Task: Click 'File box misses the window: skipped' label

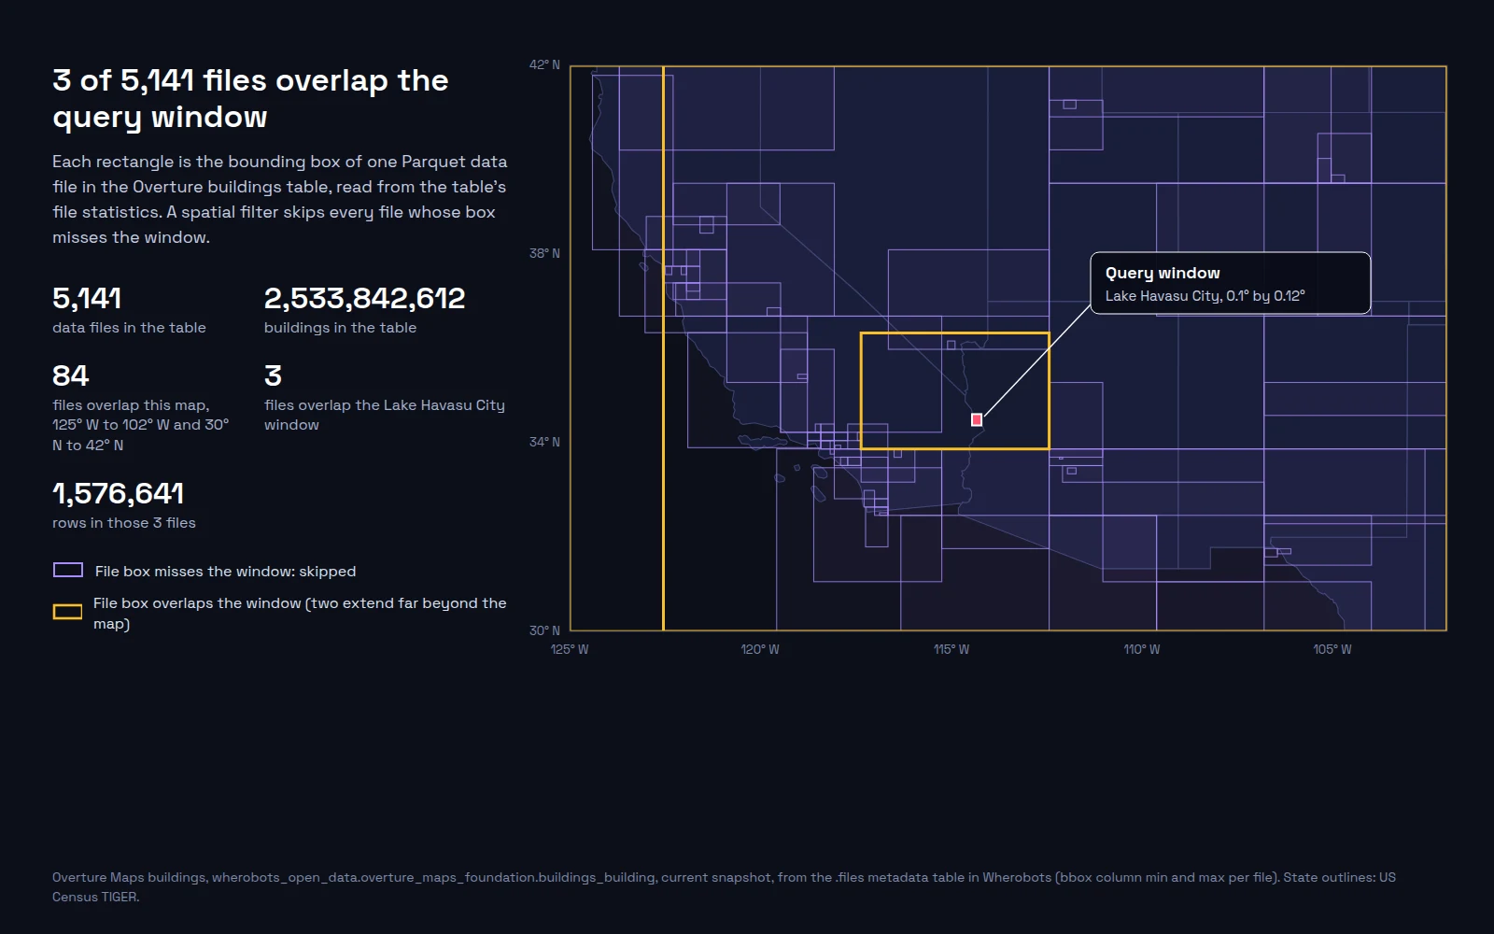Action: pyautogui.click(x=225, y=572)
